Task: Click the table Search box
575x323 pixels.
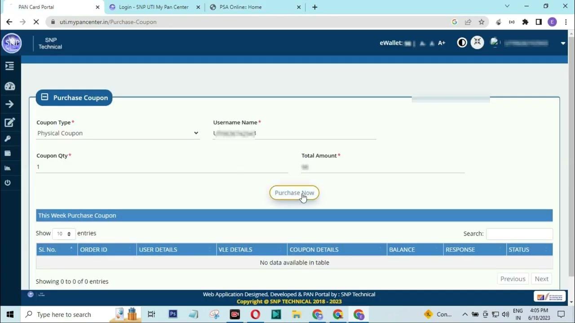Action: pyautogui.click(x=519, y=234)
